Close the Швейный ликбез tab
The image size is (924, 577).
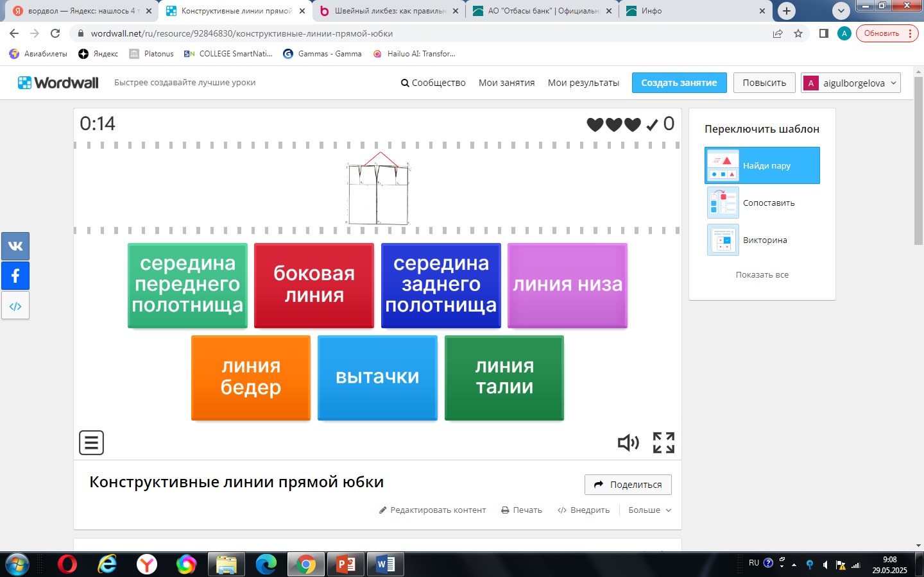pos(456,11)
